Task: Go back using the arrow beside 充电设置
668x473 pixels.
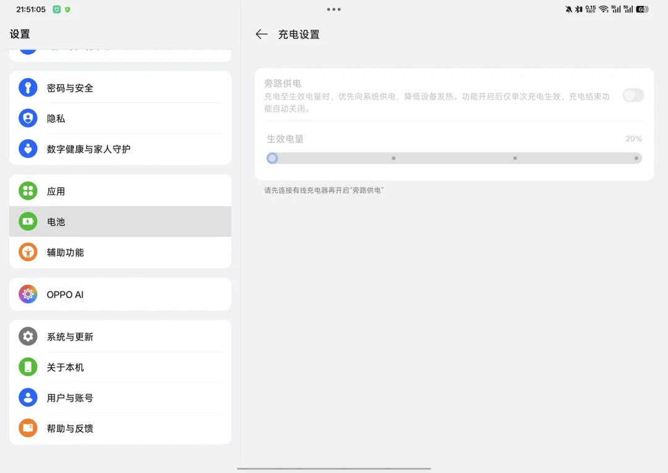Action: click(x=262, y=34)
